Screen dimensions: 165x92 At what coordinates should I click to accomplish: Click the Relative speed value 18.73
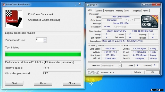pyautogui.click(x=62, y=68)
